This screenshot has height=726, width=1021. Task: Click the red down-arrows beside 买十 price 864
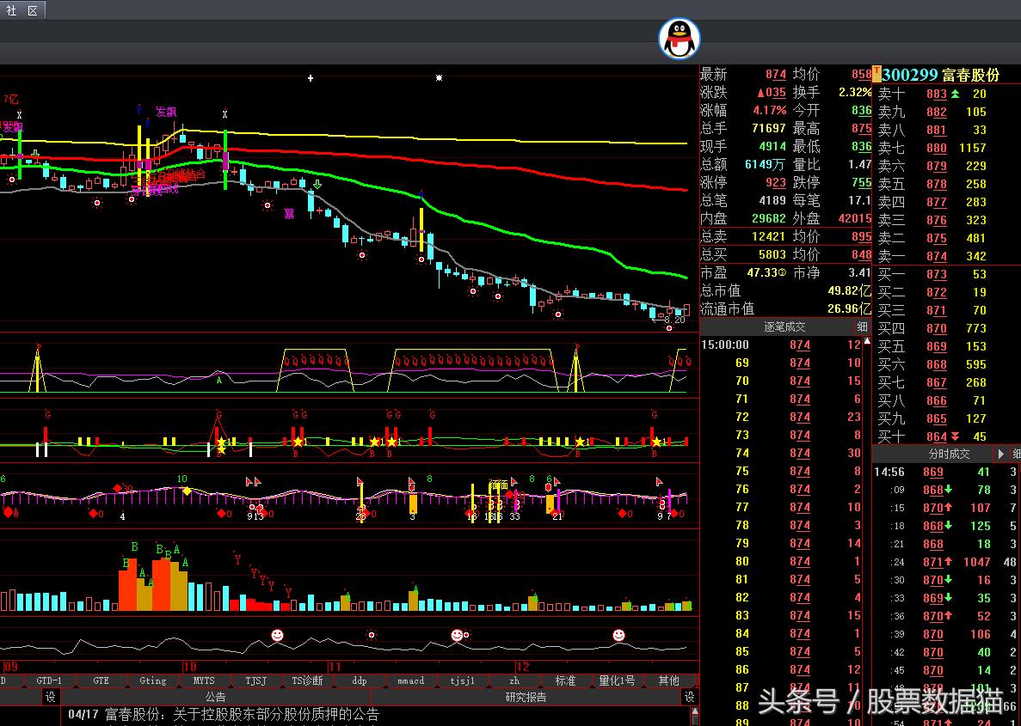[x=956, y=436]
